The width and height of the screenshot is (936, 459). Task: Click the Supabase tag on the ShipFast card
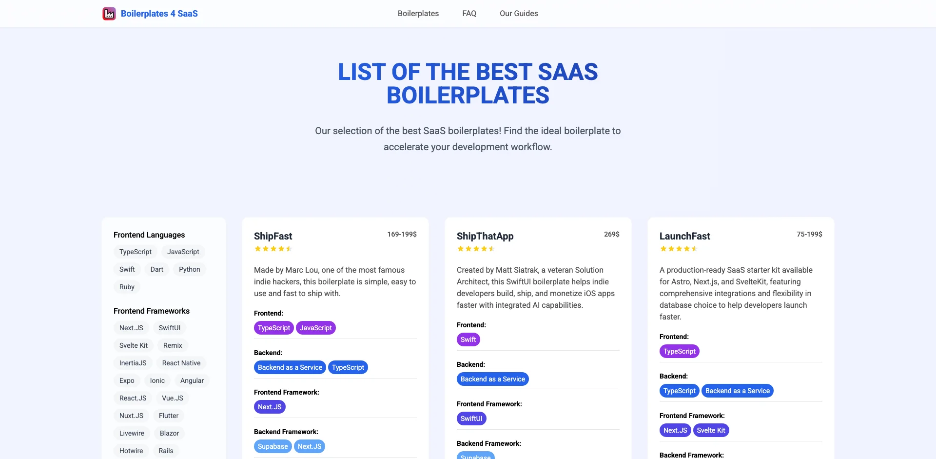[x=273, y=446]
